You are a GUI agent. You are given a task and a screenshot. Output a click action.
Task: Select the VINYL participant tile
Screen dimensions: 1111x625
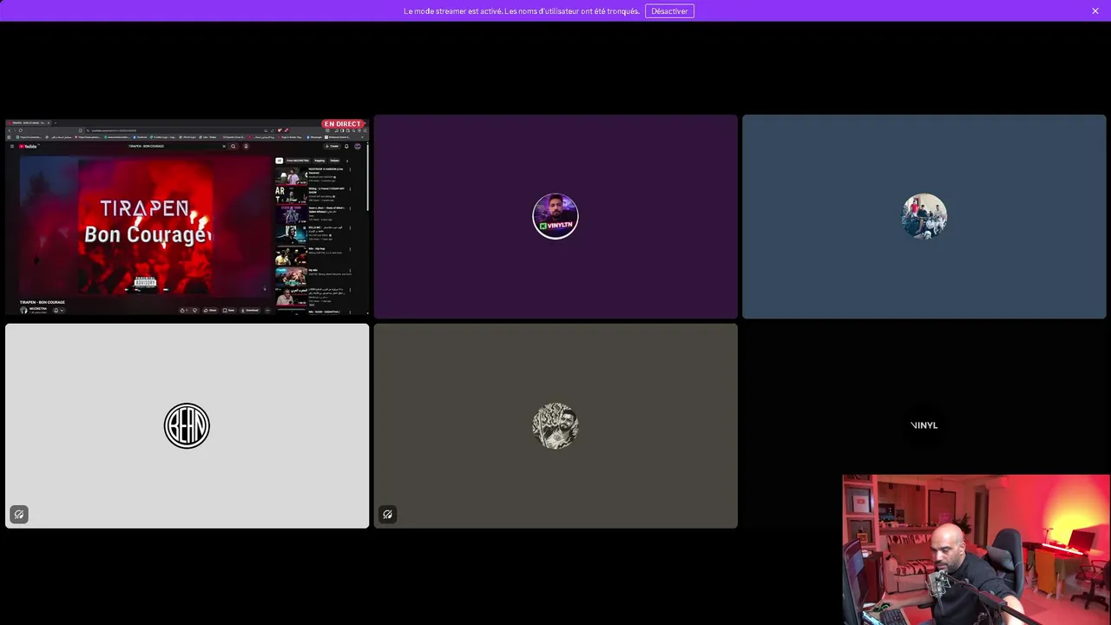tap(924, 425)
